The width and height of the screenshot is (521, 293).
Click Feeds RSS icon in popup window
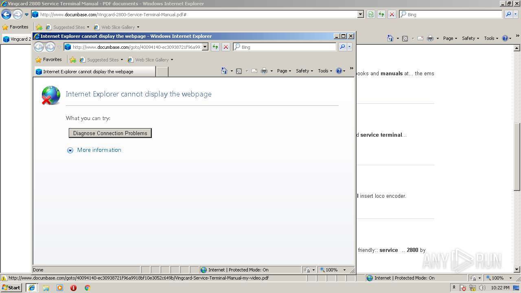click(x=239, y=71)
